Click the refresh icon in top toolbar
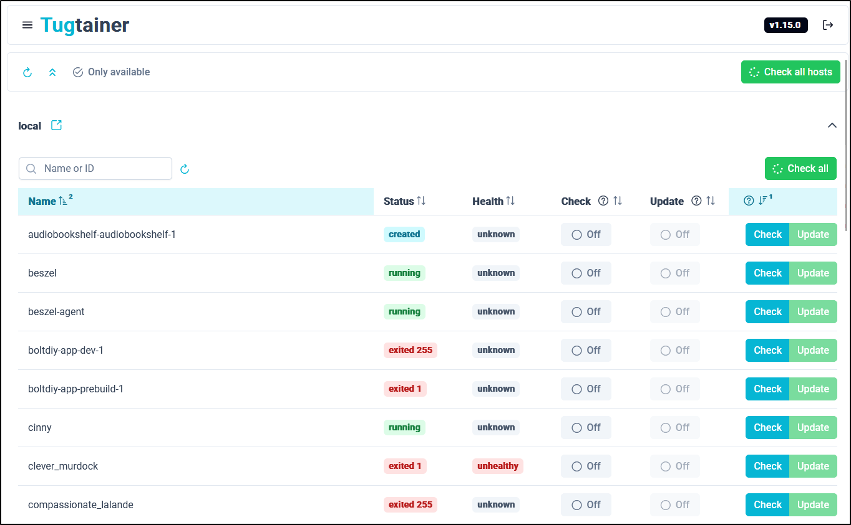851x525 pixels. click(27, 72)
